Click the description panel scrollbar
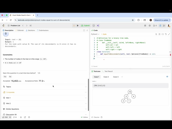 [x=88, y=95]
